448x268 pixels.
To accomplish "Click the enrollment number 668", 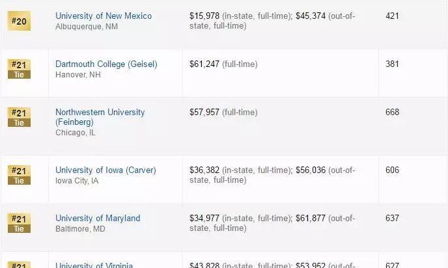I will click(x=392, y=112).
